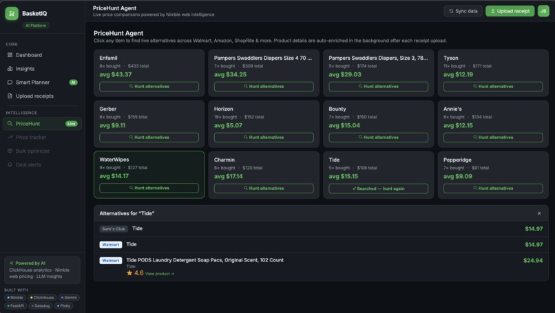Close the Alternatives for Tide panel

(x=539, y=213)
